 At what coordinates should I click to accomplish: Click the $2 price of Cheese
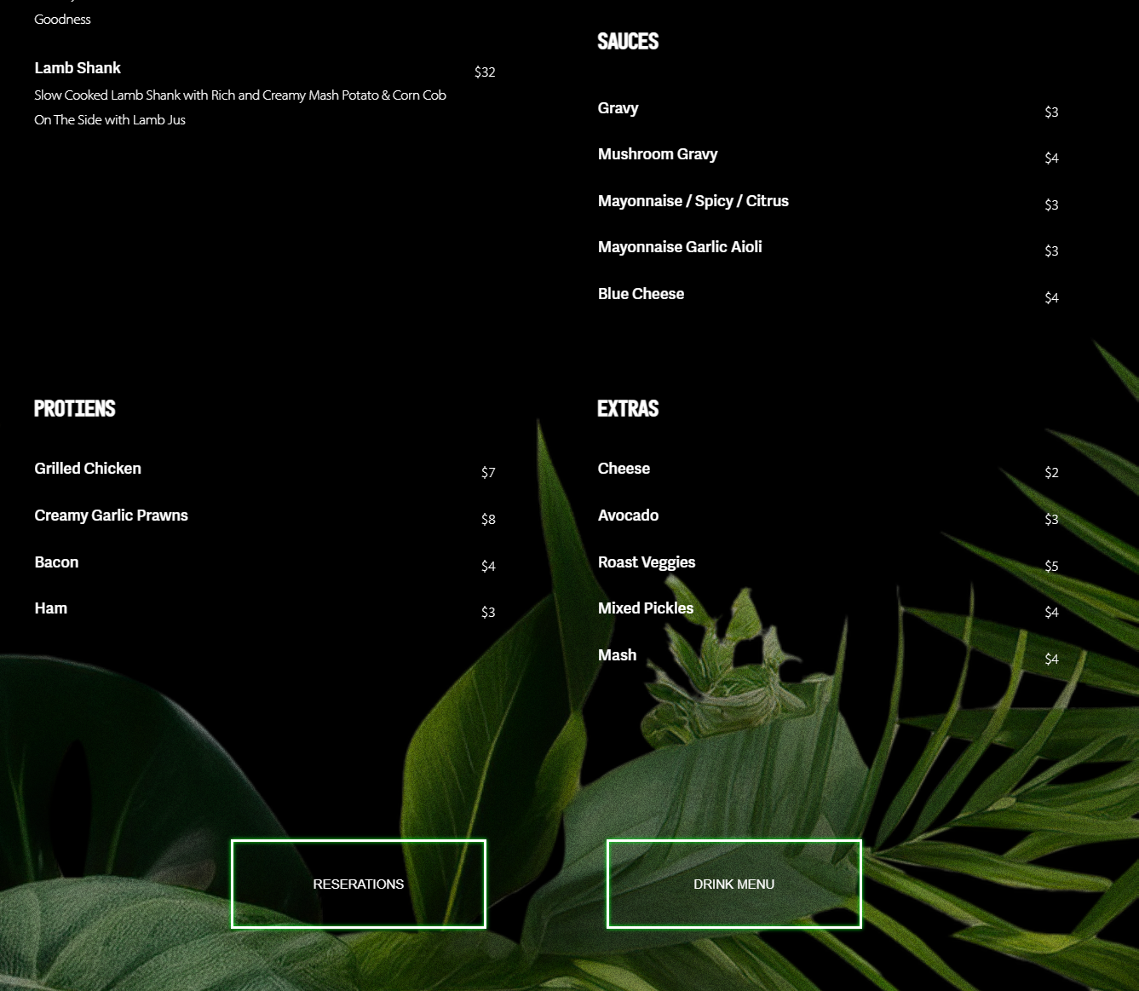(x=1051, y=473)
